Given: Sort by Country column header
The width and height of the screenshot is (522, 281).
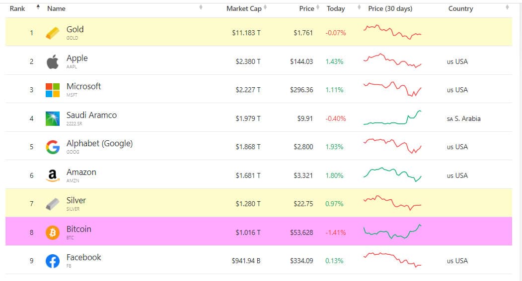Looking at the screenshot, I should click(460, 8).
